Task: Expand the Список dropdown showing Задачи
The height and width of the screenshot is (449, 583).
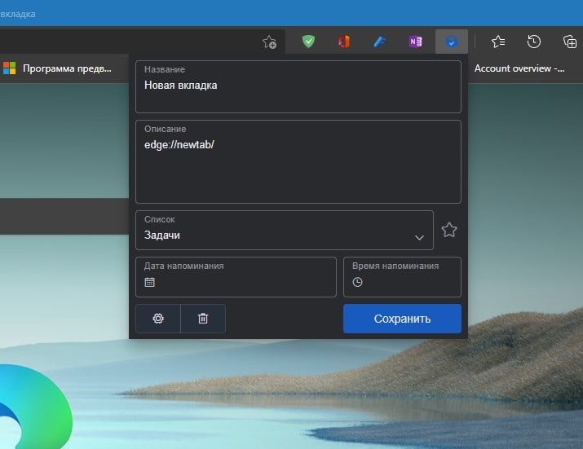Action: 285,230
